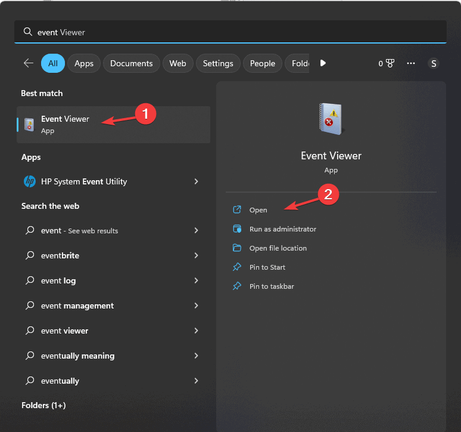Open the S user account avatar
Viewport: 461px width, 432px height.
point(434,63)
